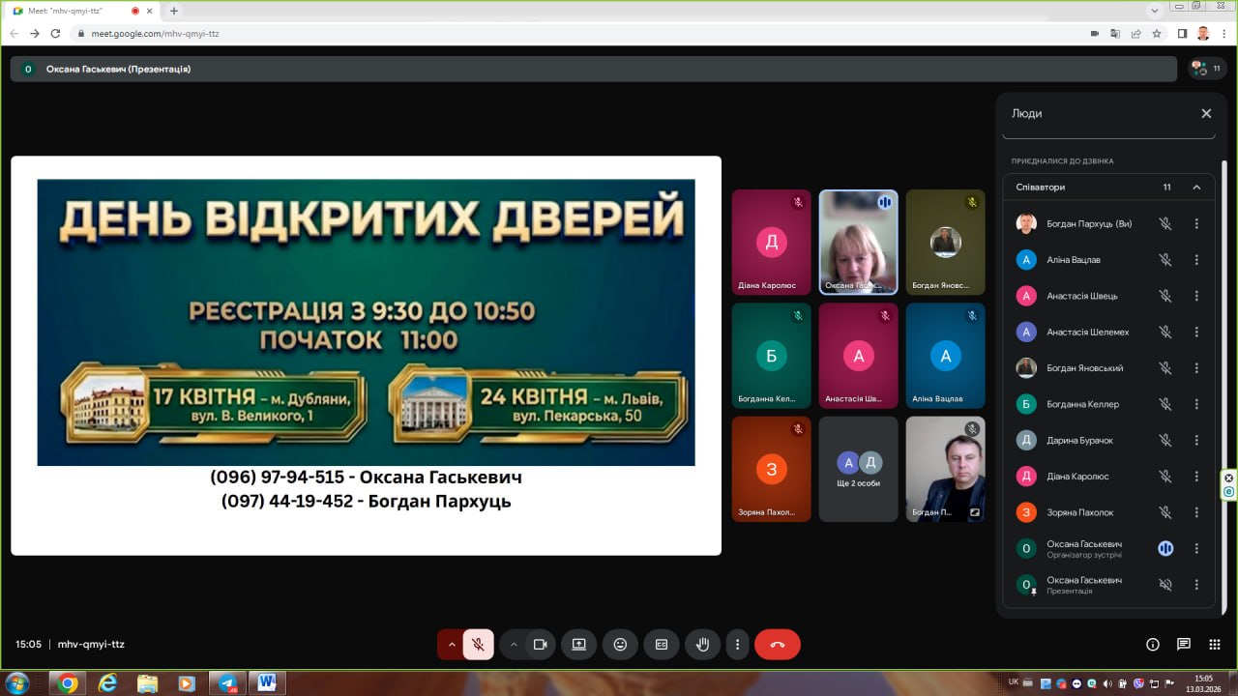Open the emoji reactions button
This screenshot has width=1238, height=696.
pos(620,644)
